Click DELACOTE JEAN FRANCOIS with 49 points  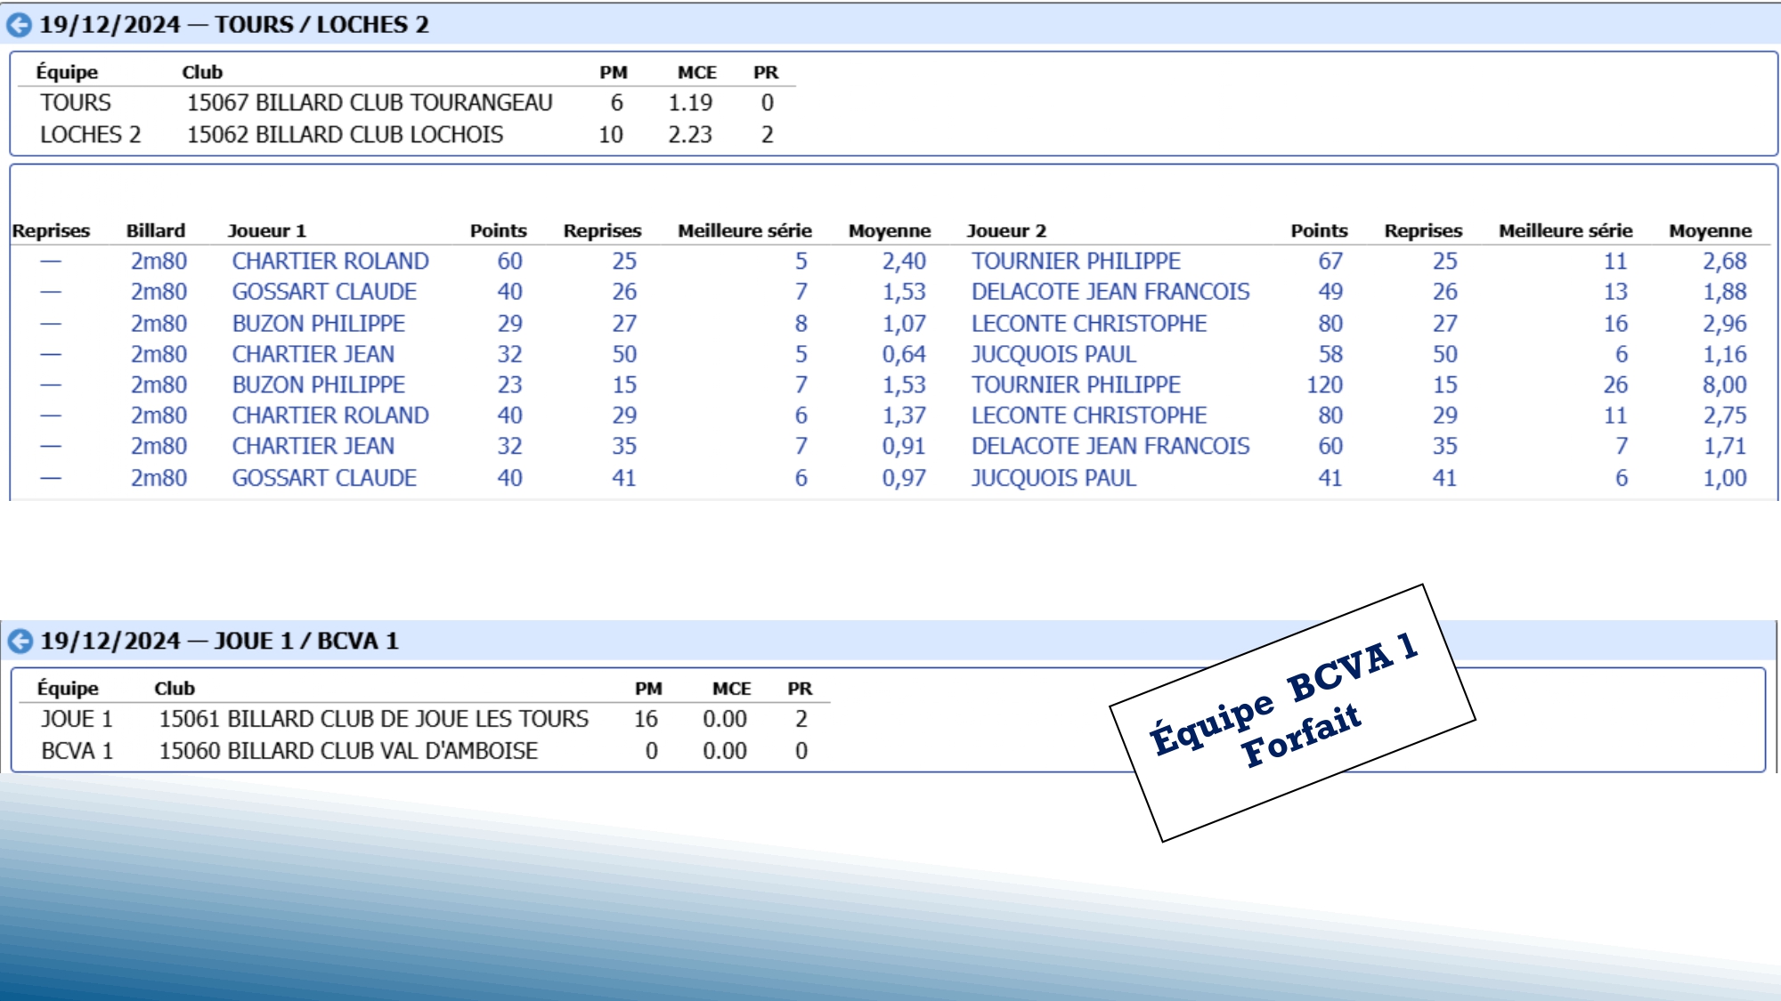pyautogui.click(x=1110, y=292)
